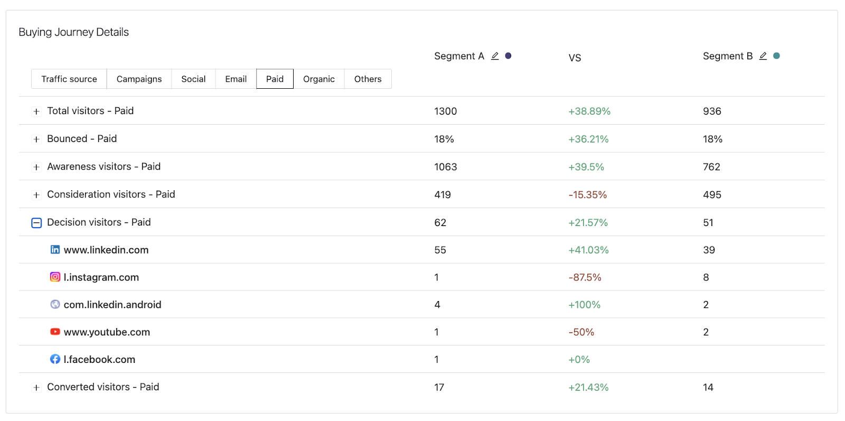845x421 pixels.
Task: Switch to the Organic tab
Action: [x=319, y=79]
